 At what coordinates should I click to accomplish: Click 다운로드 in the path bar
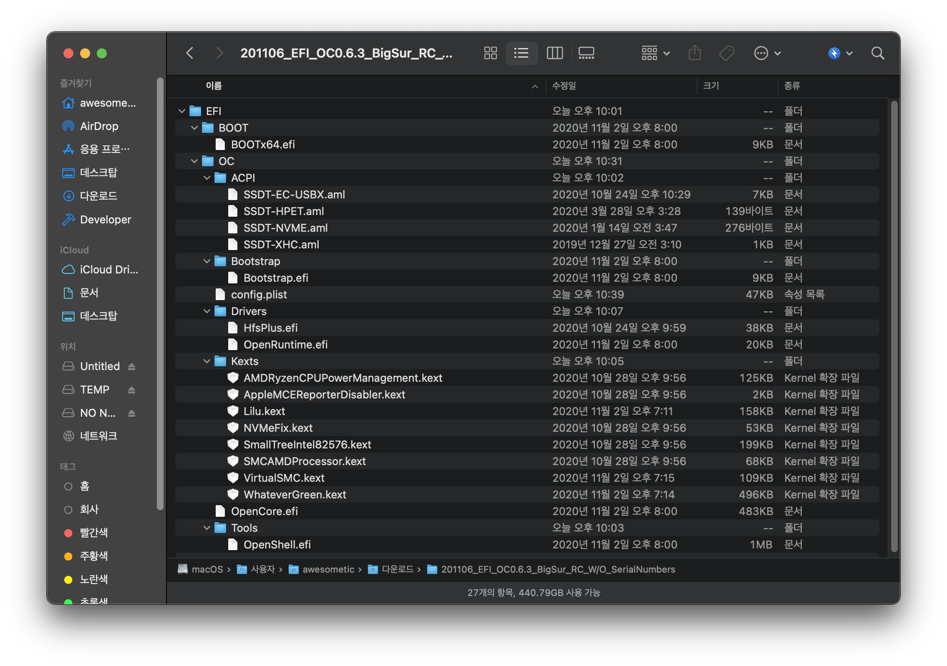click(x=397, y=569)
